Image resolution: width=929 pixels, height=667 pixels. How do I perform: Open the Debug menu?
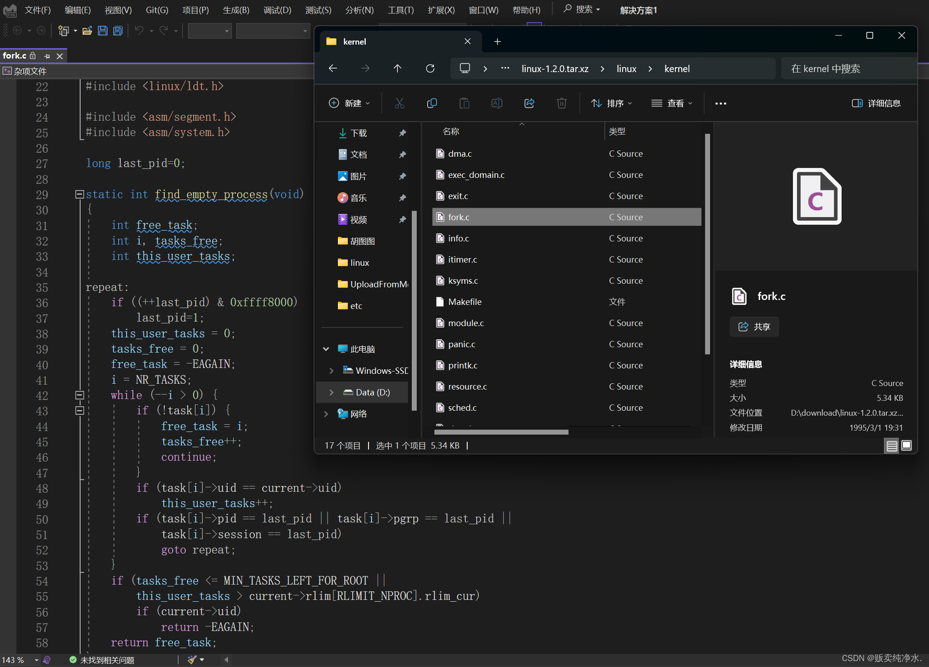point(277,10)
